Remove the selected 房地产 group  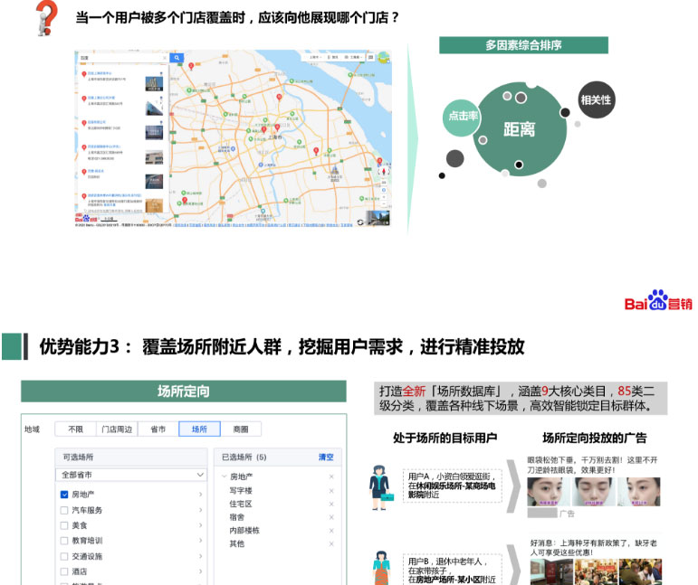331,477
